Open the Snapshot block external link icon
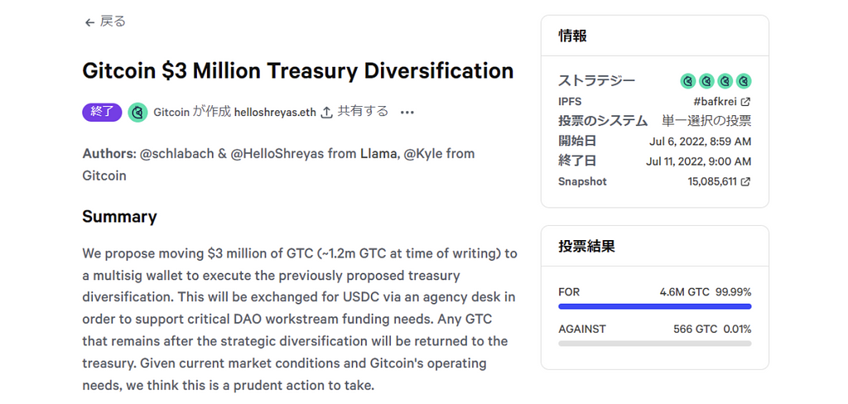This screenshot has width=848, height=404. (x=745, y=181)
